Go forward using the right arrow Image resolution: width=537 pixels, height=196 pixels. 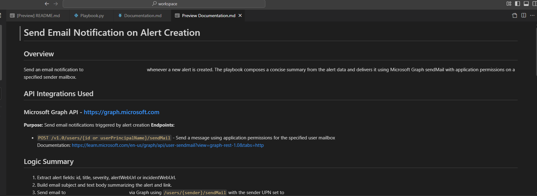coord(56,4)
